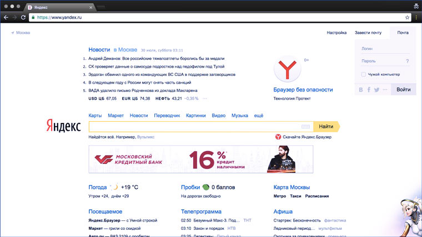
Task: Open Новости service link above search
Action: (139, 116)
